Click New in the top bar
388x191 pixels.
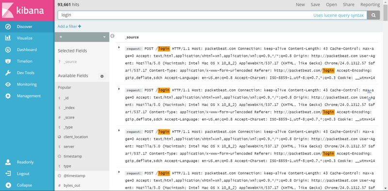pos(300,4)
